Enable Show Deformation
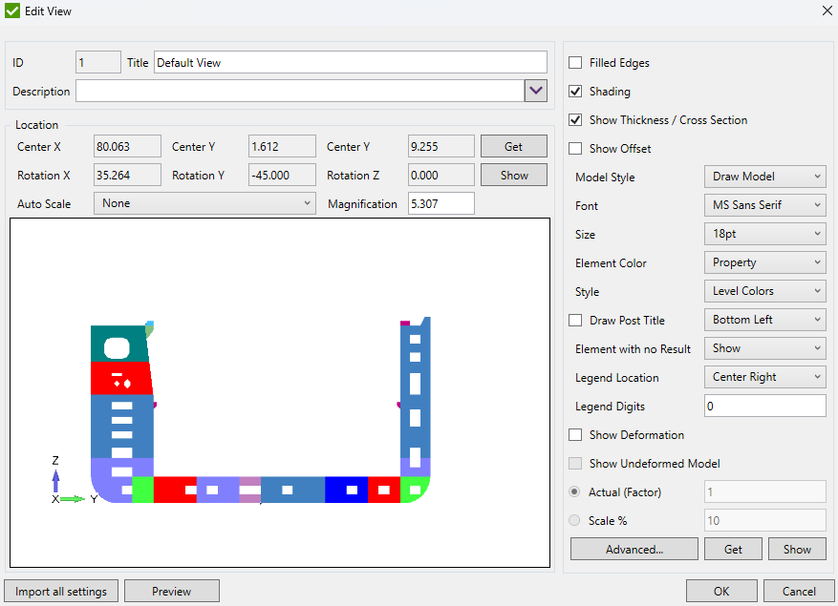The width and height of the screenshot is (838, 606). tap(574, 434)
